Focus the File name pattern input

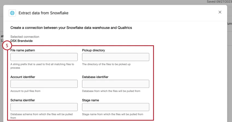(x=44, y=57)
